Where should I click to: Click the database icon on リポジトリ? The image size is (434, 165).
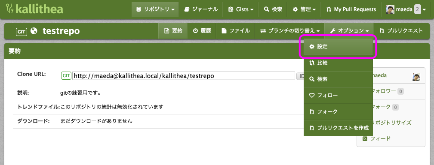pyautogui.click(x=139, y=9)
